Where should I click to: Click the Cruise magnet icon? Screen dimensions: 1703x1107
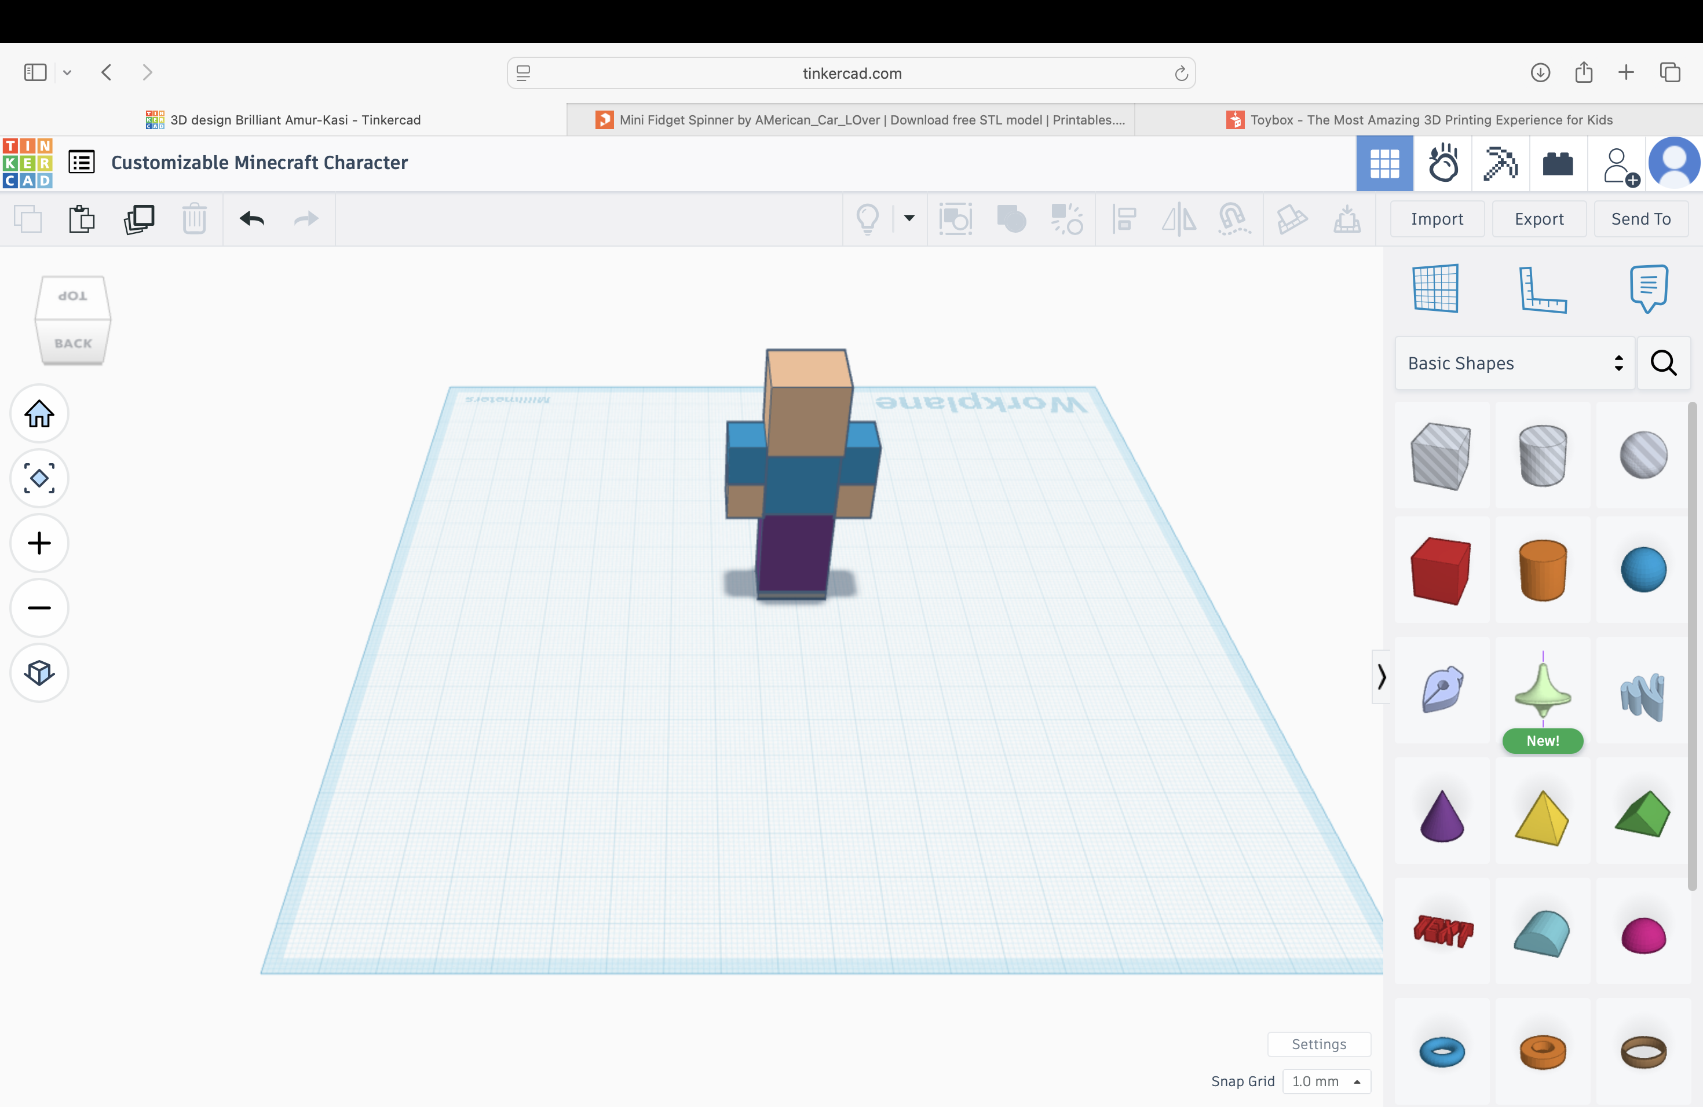pyautogui.click(x=1234, y=219)
